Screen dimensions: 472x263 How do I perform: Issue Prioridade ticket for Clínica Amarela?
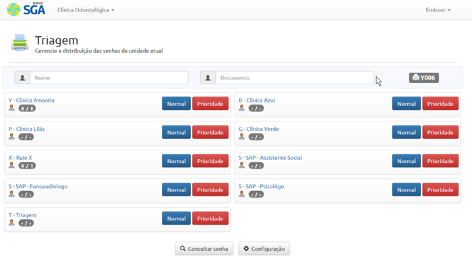210,104
